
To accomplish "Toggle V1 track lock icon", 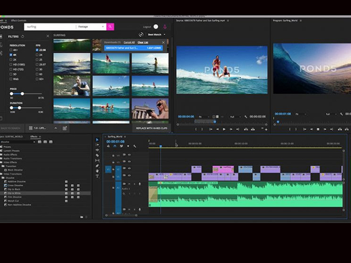I will pos(114,176).
